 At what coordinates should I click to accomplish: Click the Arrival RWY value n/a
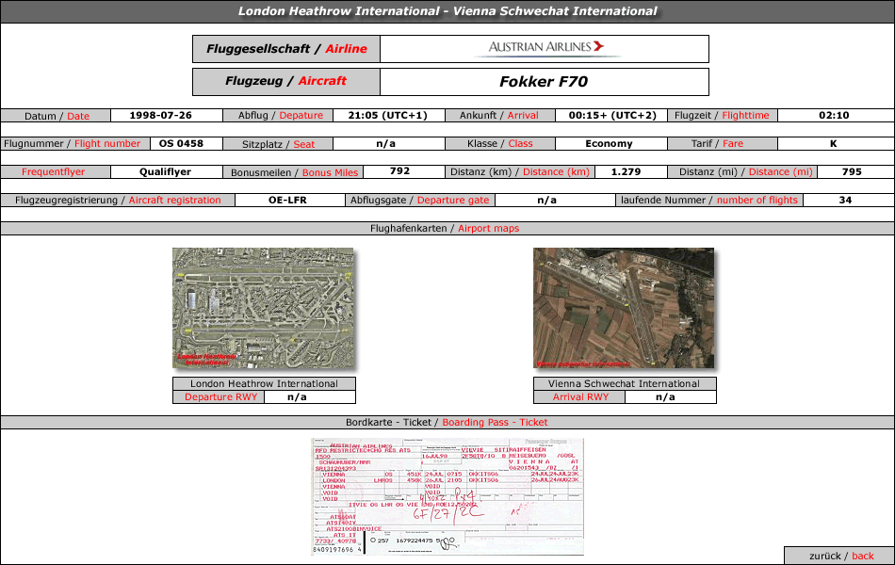[x=665, y=397]
